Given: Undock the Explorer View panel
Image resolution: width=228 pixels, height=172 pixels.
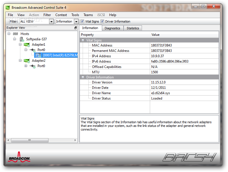Looking at the screenshot, I should click(76, 28).
